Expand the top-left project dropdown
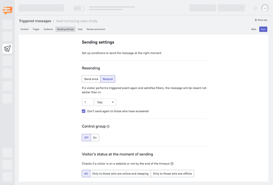Screen dimensions: 273x185 41,8
